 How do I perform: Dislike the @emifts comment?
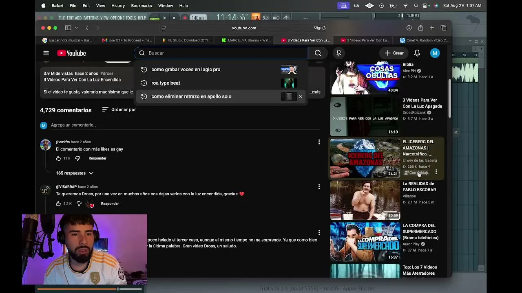(77, 158)
